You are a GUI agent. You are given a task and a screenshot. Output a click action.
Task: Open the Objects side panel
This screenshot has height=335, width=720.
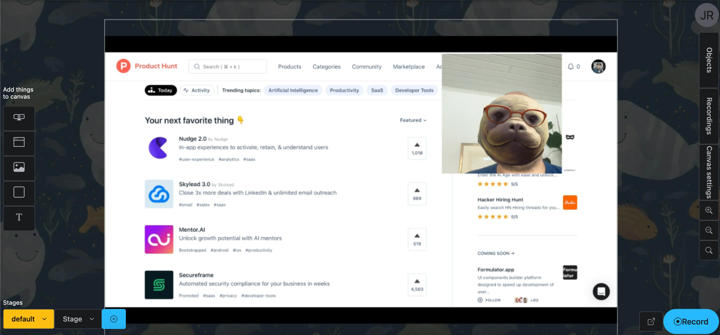(709, 60)
